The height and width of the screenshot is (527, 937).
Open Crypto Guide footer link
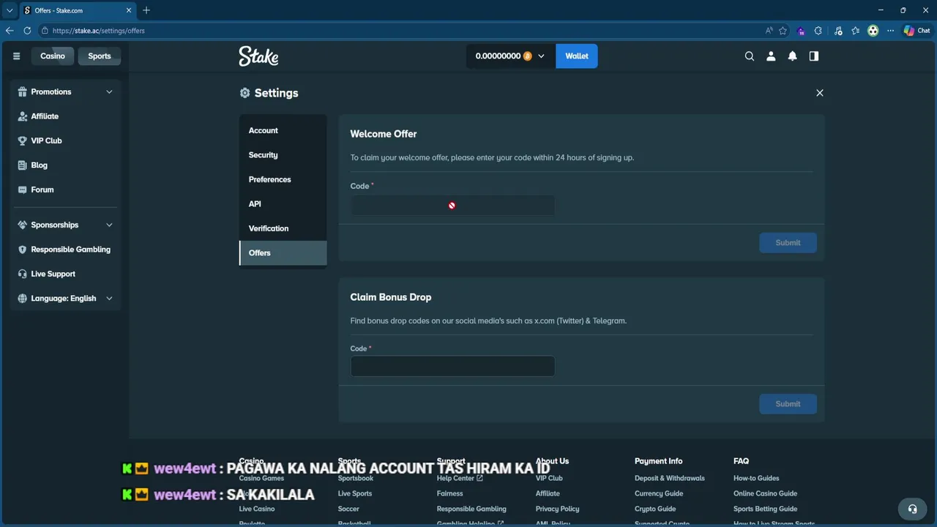click(655, 509)
